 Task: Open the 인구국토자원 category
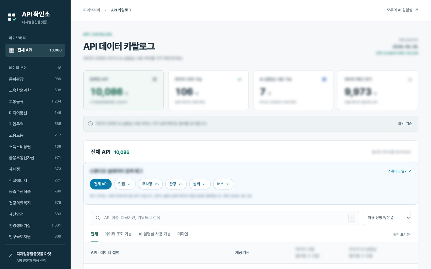point(35,236)
